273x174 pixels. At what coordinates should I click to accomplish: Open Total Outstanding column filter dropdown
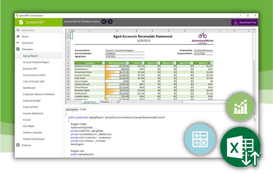pyautogui.click(x=128, y=63)
